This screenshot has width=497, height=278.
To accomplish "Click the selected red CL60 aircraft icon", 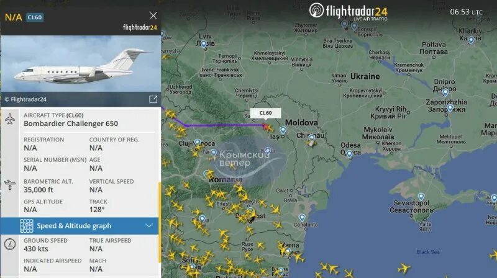I will (x=267, y=127).
